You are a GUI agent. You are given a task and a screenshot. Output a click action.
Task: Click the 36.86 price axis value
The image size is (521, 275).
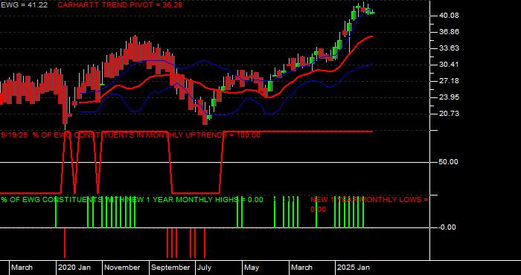[x=449, y=32]
